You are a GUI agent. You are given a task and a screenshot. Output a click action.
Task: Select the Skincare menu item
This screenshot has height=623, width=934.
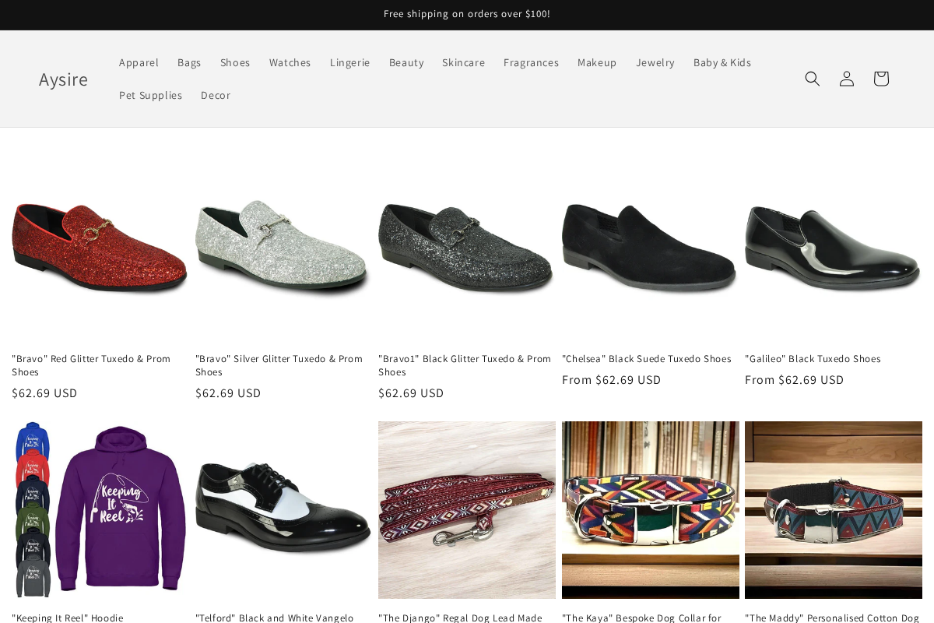point(463,62)
